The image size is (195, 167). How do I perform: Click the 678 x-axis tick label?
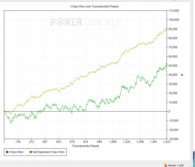coord(72,142)
